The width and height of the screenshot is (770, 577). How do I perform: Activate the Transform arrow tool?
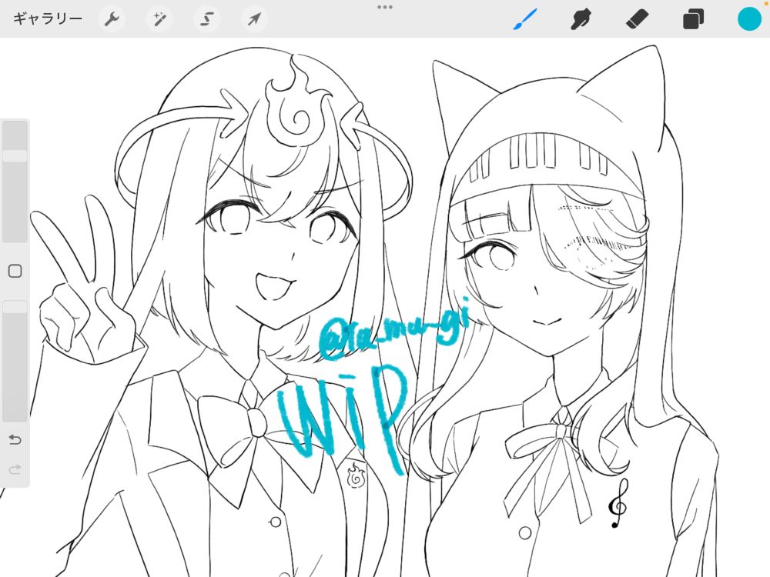coord(254,20)
